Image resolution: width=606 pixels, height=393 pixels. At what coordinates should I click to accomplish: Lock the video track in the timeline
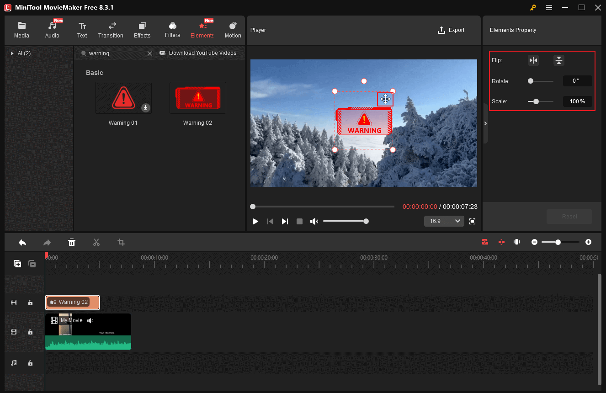click(30, 332)
